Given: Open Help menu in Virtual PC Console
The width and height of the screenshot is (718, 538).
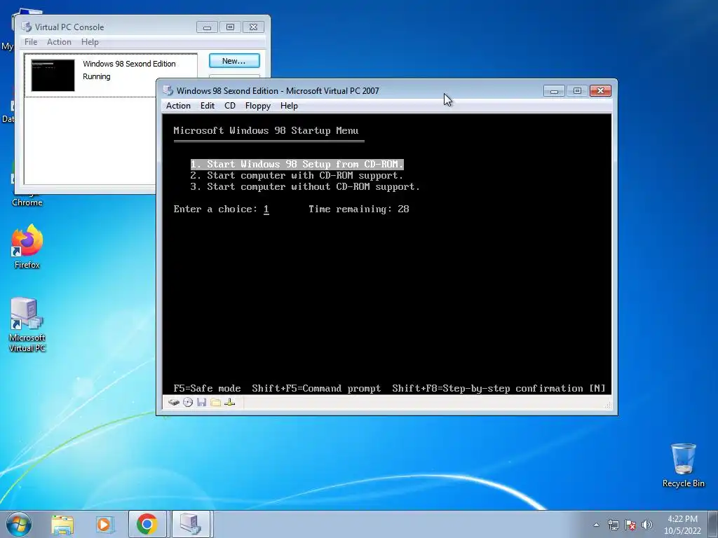Looking at the screenshot, I should click(90, 41).
